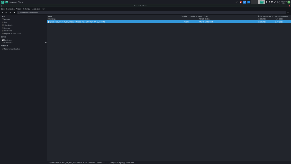This screenshot has height=164, width=291.
Task: Click Netzwerk durchsuchen in the sidebar
Action: pos(12,49)
